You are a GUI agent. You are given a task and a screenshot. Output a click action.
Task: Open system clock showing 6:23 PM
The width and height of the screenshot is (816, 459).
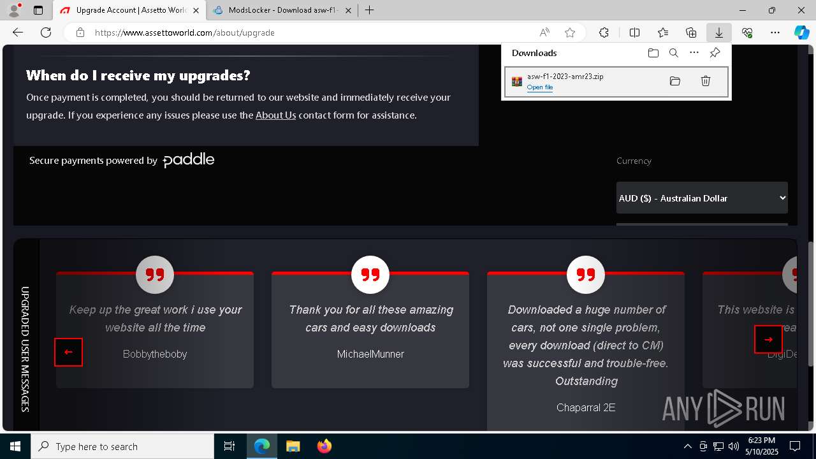coord(761,446)
